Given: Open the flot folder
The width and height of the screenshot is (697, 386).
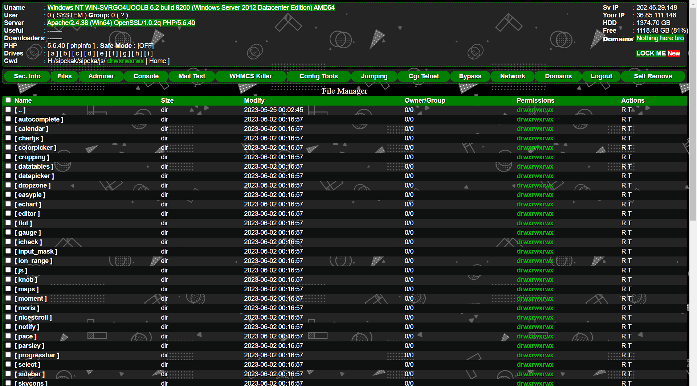Looking at the screenshot, I should coord(23,223).
